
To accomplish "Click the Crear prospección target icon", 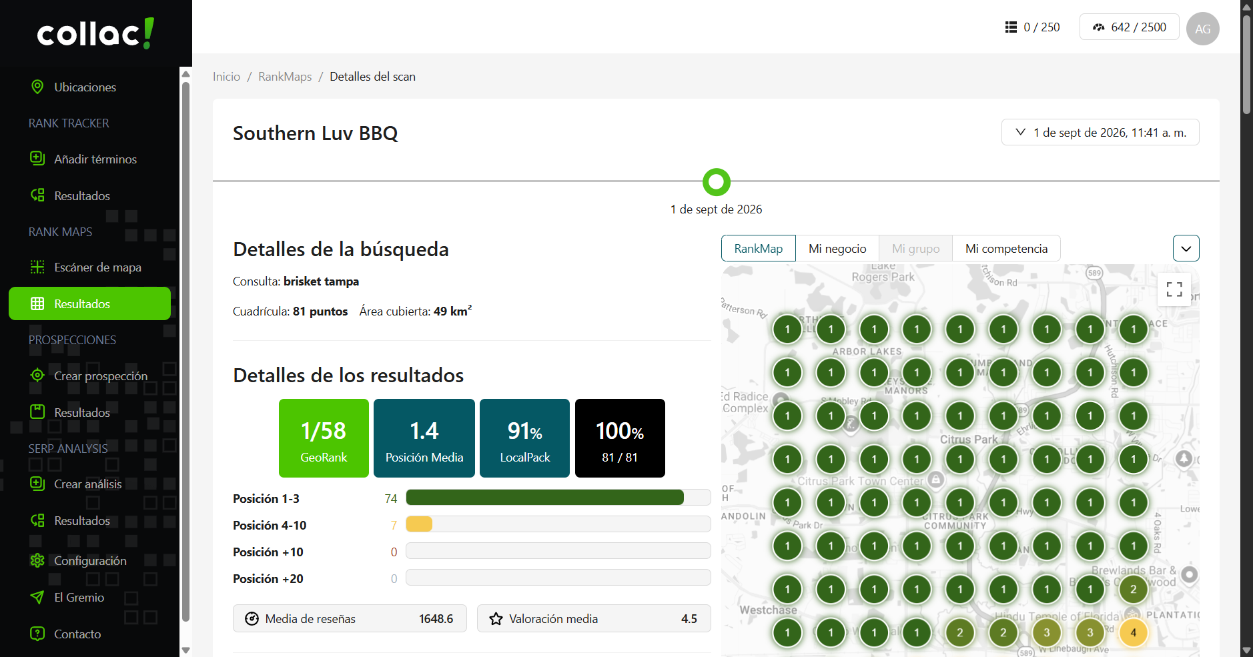I will pyautogui.click(x=37, y=376).
